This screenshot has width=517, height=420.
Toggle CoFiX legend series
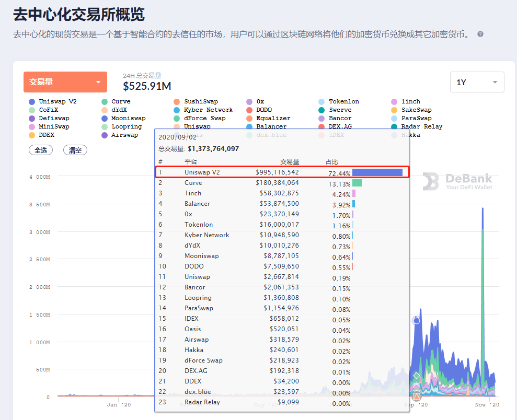pyautogui.click(x=43, y=110)
